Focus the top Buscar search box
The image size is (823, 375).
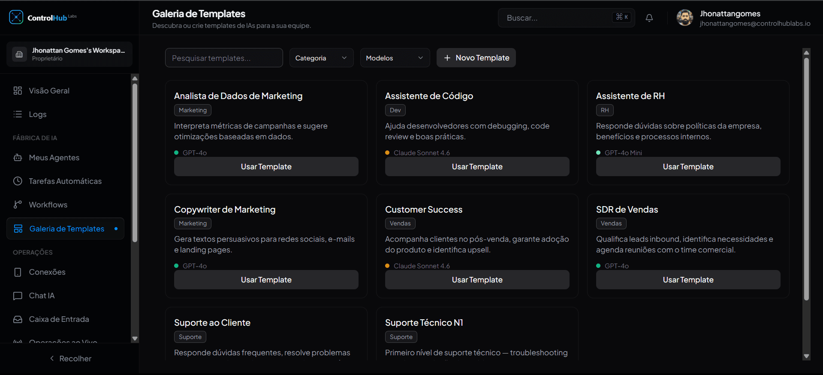coord(566,18)
